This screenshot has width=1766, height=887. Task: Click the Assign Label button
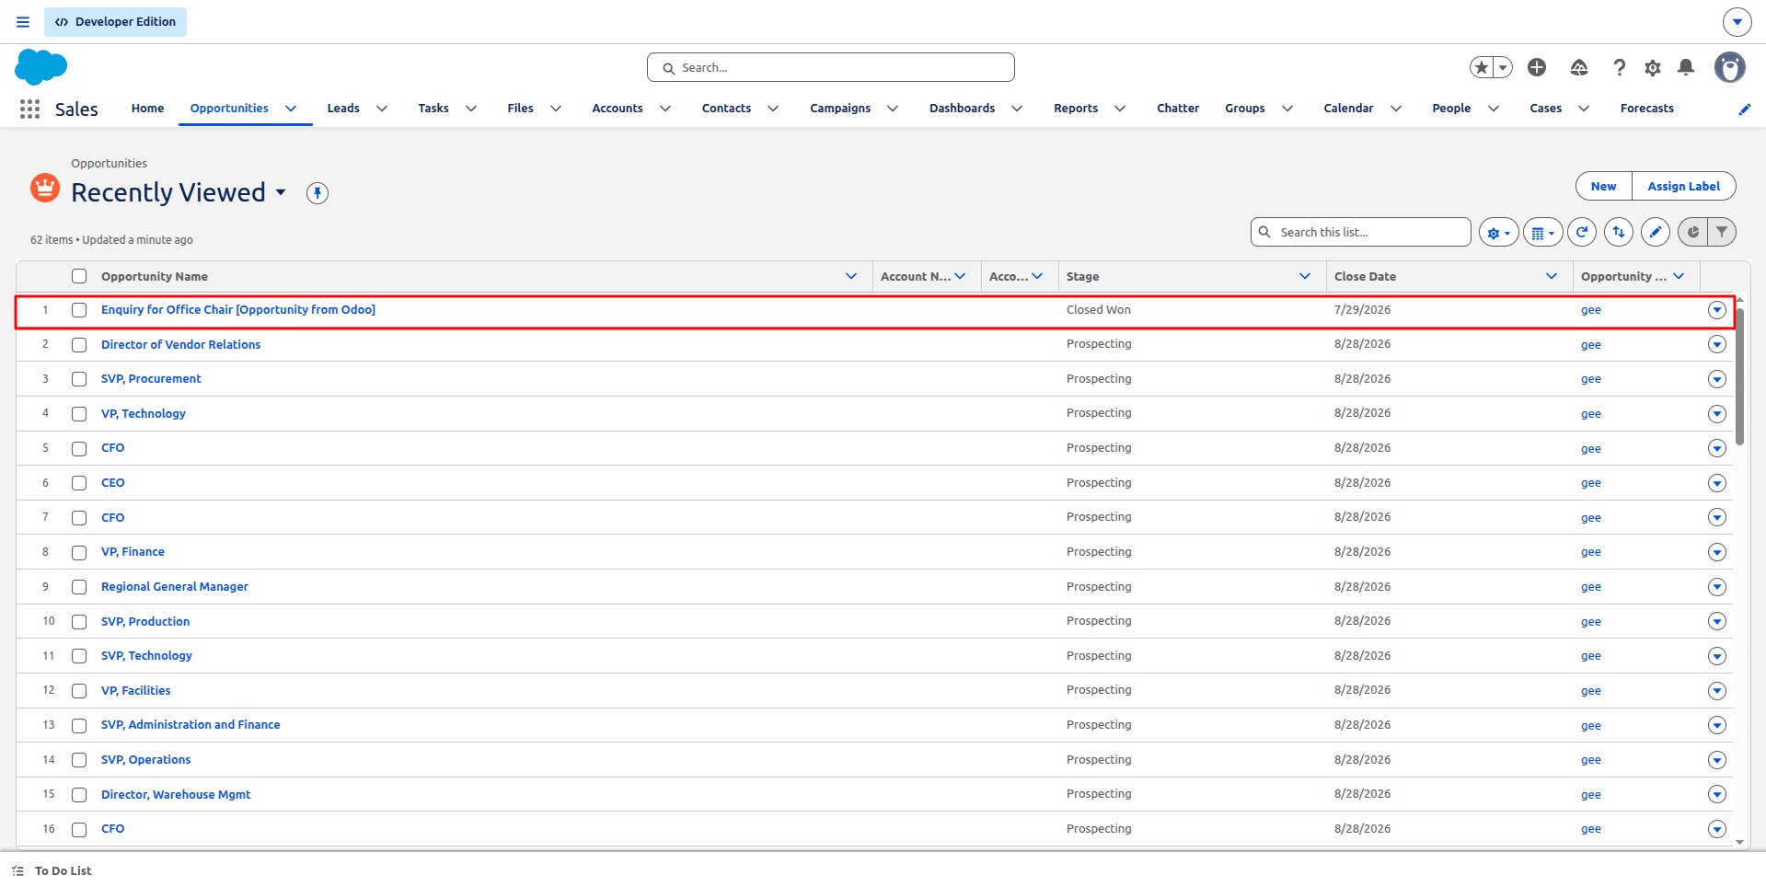(x=1683, y=186)
